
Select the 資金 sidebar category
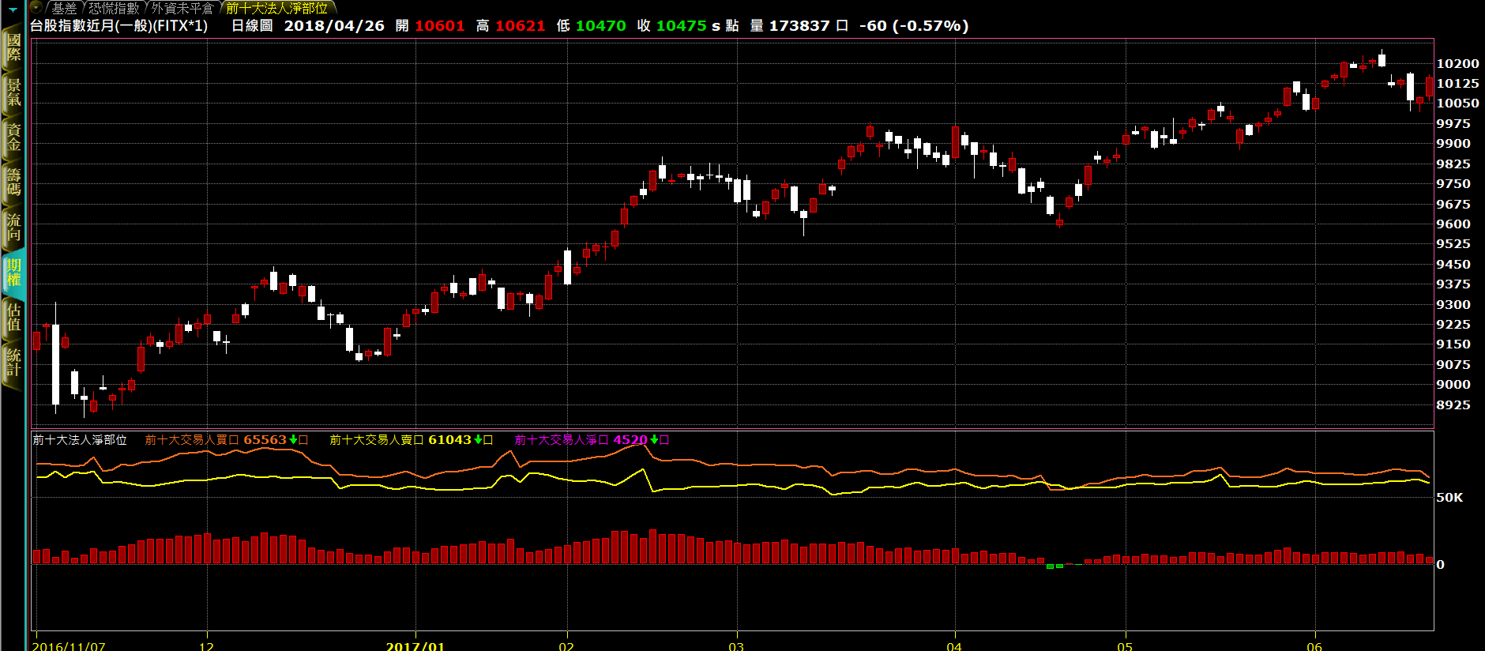pyautogui.click(x=13, y=137)
